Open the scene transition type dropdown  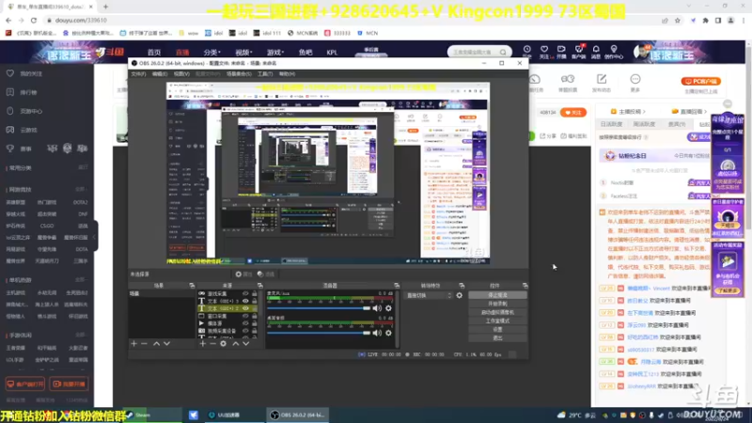pyautogui.click(x=429, y=295)
